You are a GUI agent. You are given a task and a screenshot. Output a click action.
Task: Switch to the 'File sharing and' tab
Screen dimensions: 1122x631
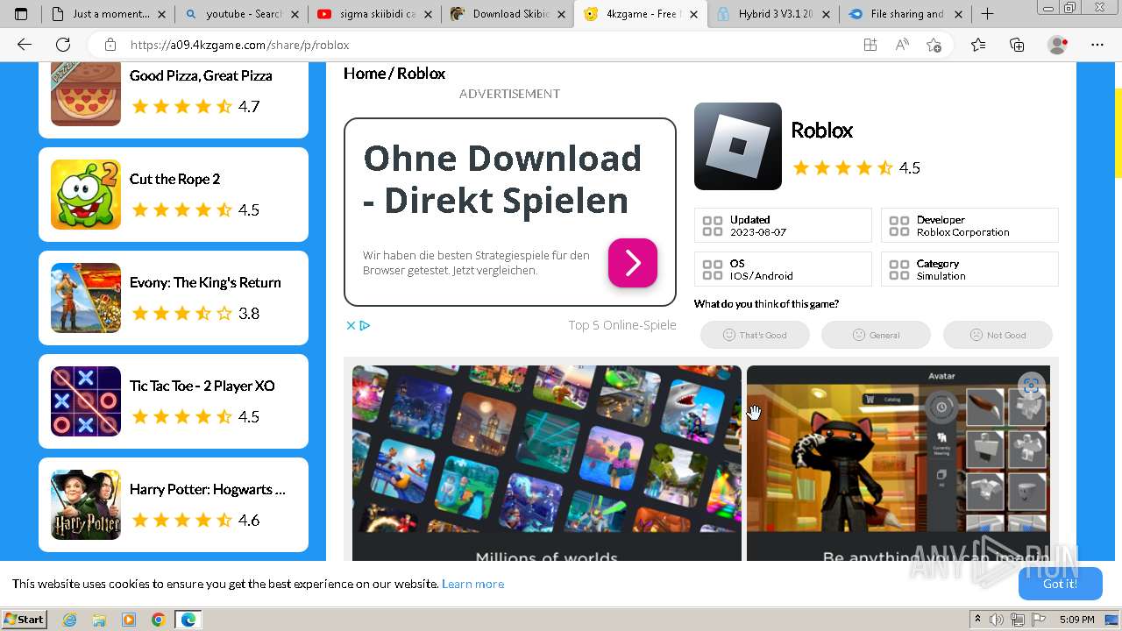(x=905, y=14)
